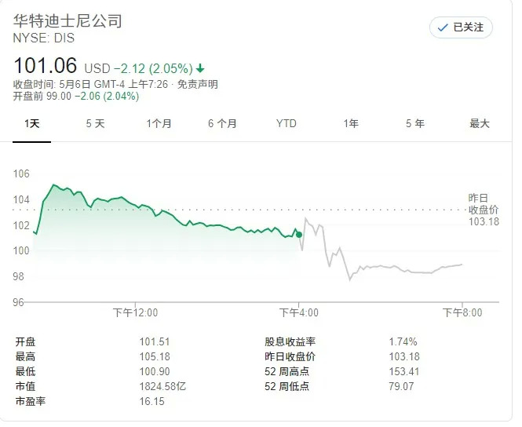522x427 pixels.
Task: Click the green dot marker on chart
Action: click(298, 234)
